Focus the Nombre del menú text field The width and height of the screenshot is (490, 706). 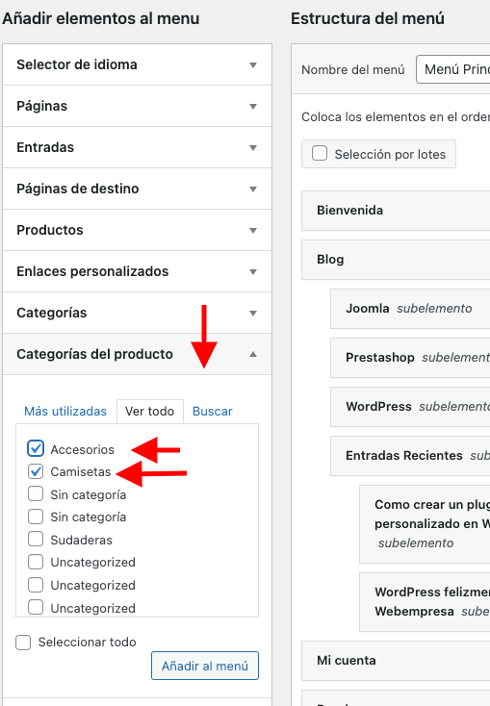pos(452,69)
